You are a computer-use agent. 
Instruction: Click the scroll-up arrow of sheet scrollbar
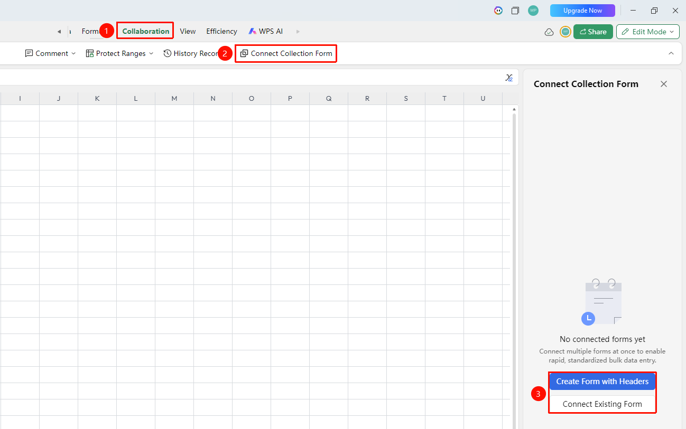click(x=514, y=109)
